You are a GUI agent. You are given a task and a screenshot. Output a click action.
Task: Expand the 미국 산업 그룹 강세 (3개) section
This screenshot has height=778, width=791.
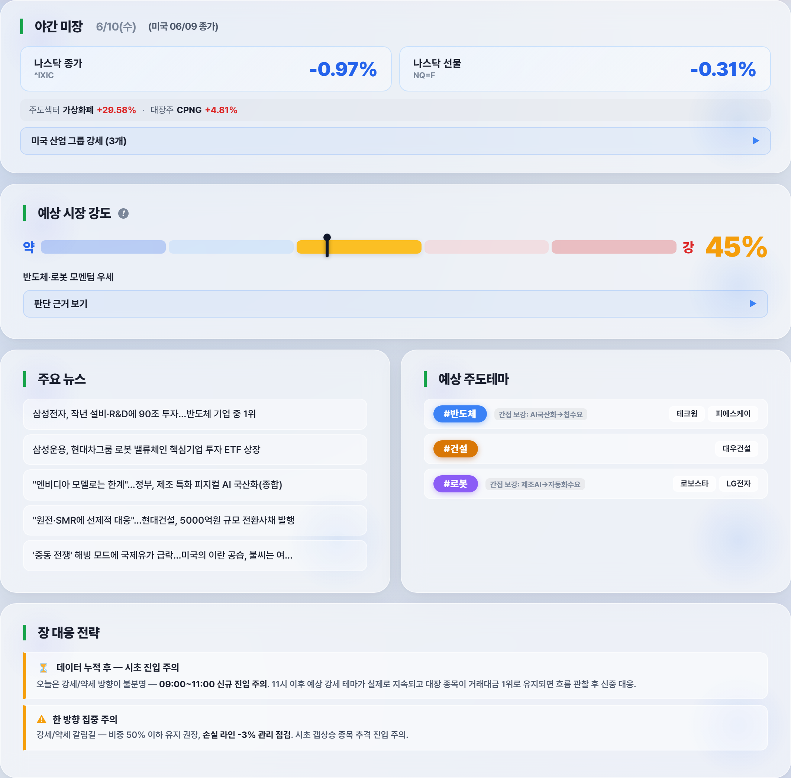pyautogui.click(x=395, y=141)
